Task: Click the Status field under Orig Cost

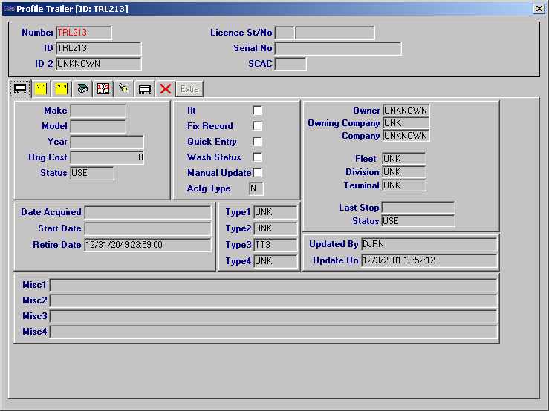Action: 92,173
